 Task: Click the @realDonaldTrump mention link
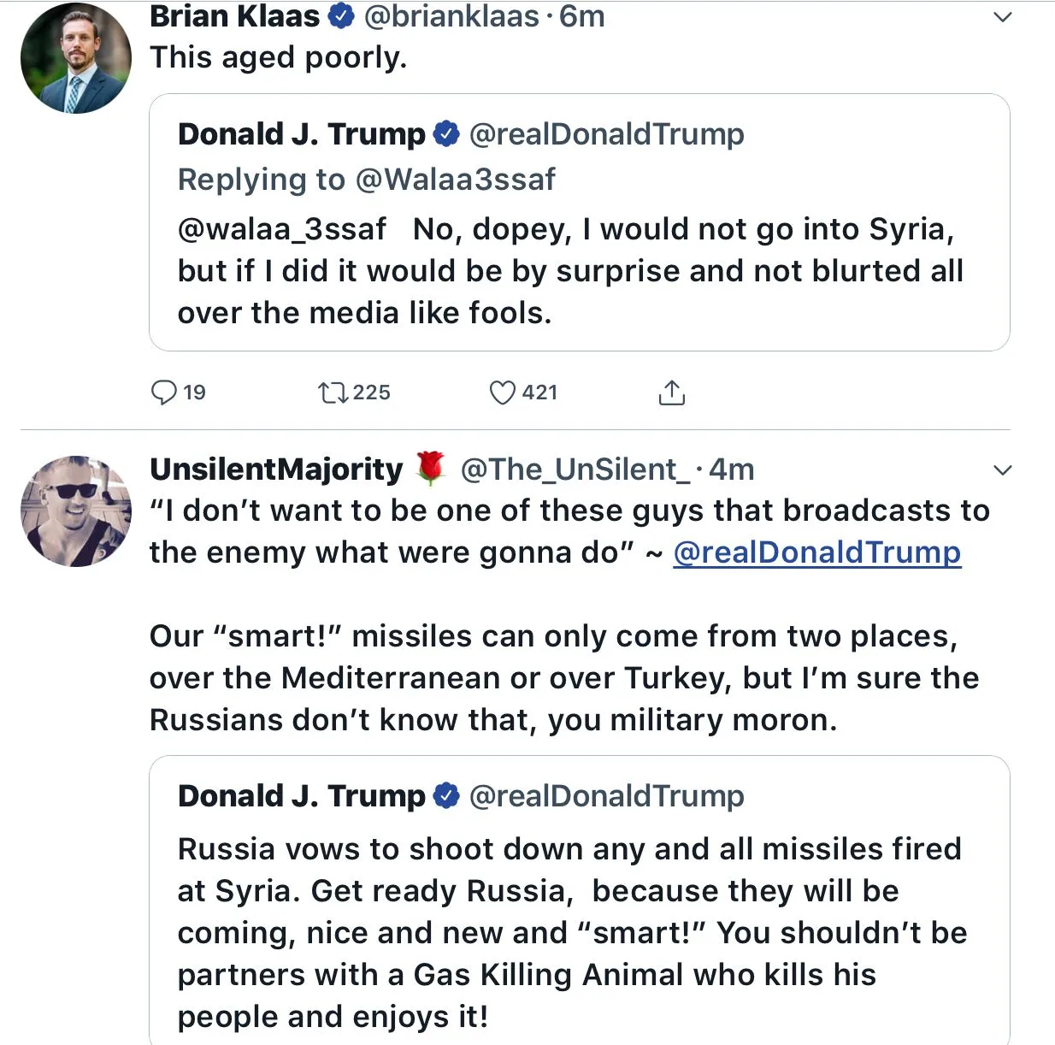[816, 552]
